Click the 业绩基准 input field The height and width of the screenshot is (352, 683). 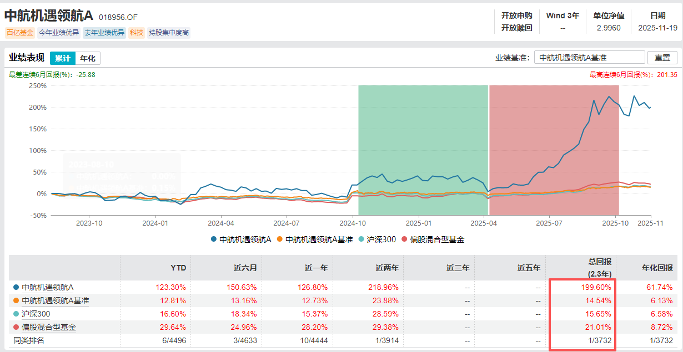coord(589,57)
